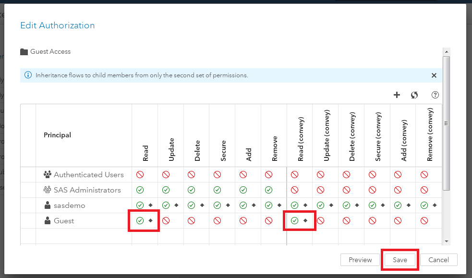This screenshot has height=278, width=472.
Task: Toggle sasdemo's Delete permission
Action: point(192,205)
